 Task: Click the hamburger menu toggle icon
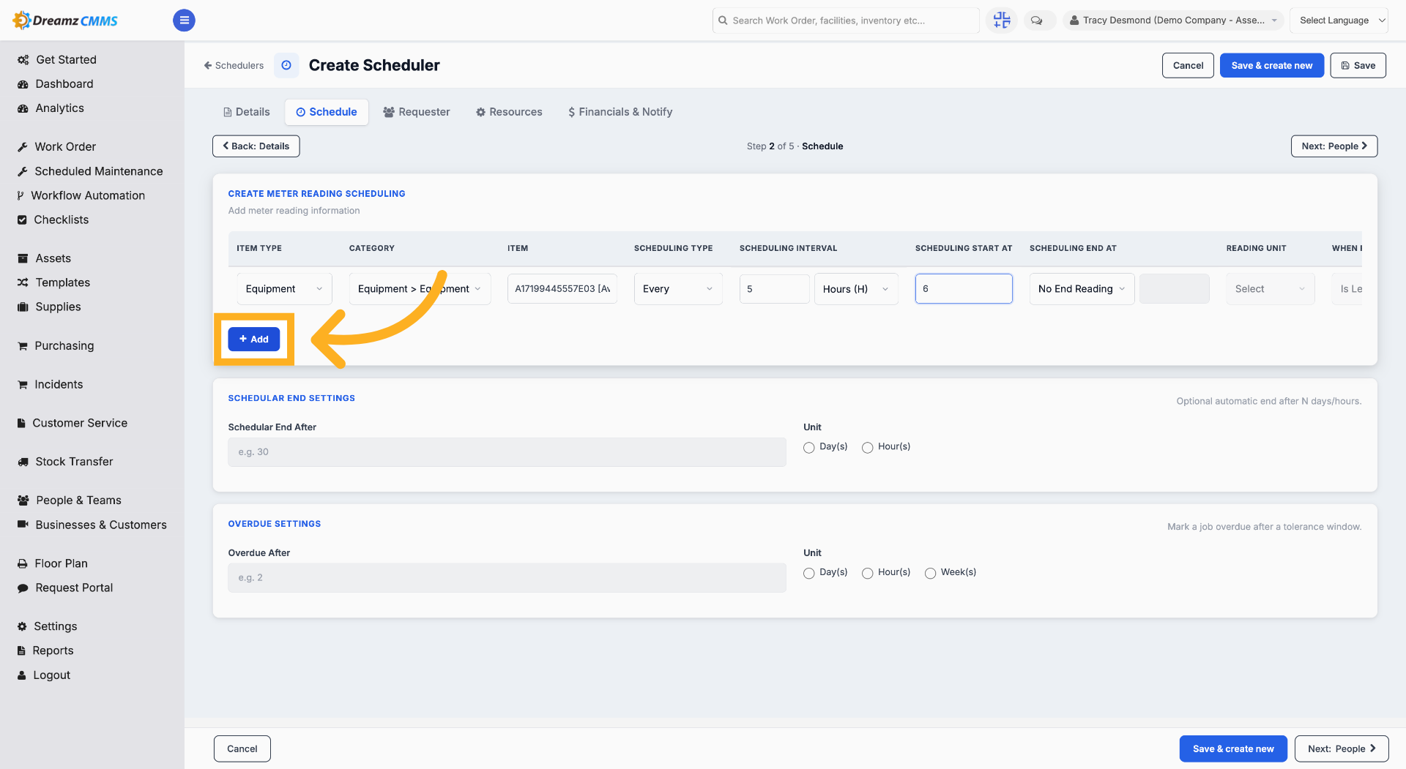pos(184,20)
